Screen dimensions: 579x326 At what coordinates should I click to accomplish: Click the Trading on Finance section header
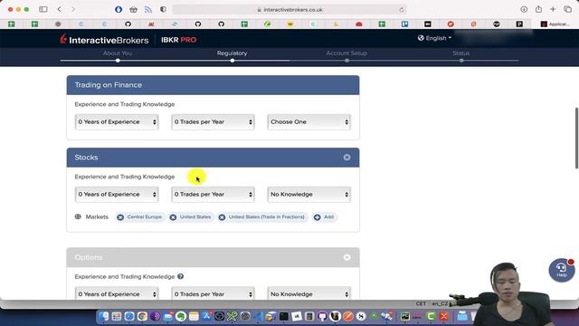213,85
